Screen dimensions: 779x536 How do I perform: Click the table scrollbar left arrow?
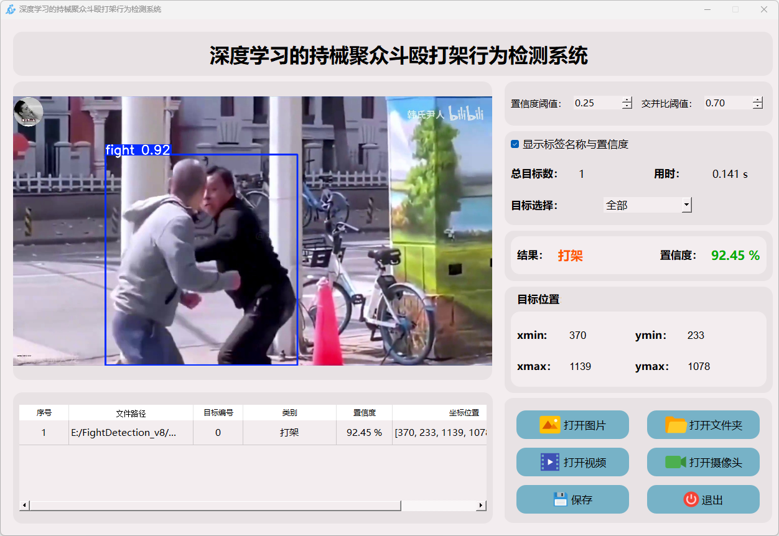click(x=24, y=506)
